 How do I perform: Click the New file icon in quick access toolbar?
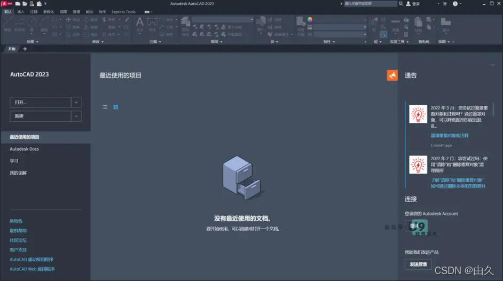coord(18,4)
